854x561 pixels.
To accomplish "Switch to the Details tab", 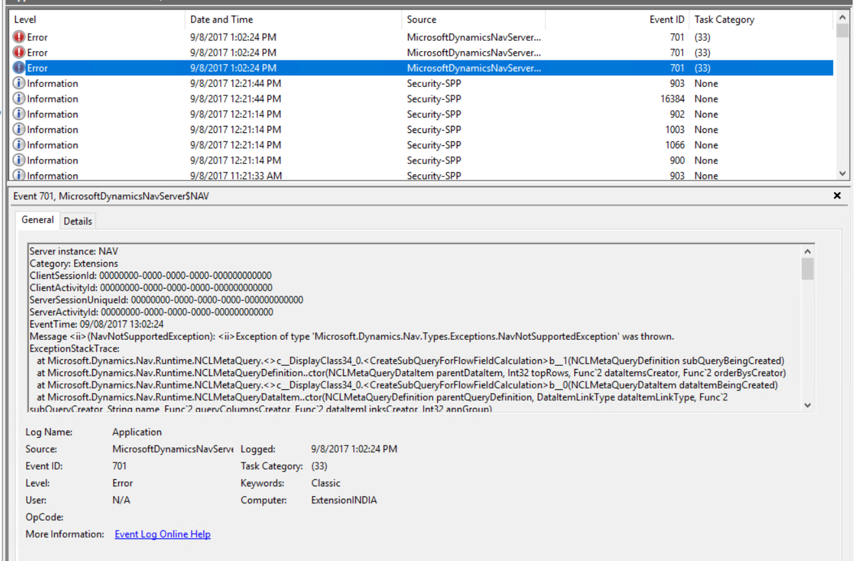I will (77, 221).
